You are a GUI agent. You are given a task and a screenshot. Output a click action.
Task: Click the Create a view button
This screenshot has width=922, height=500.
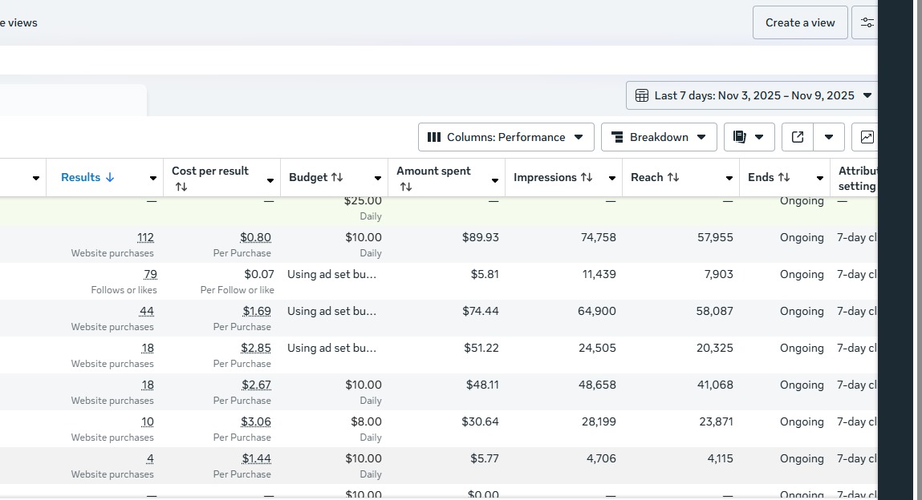(x=799, y=22)
